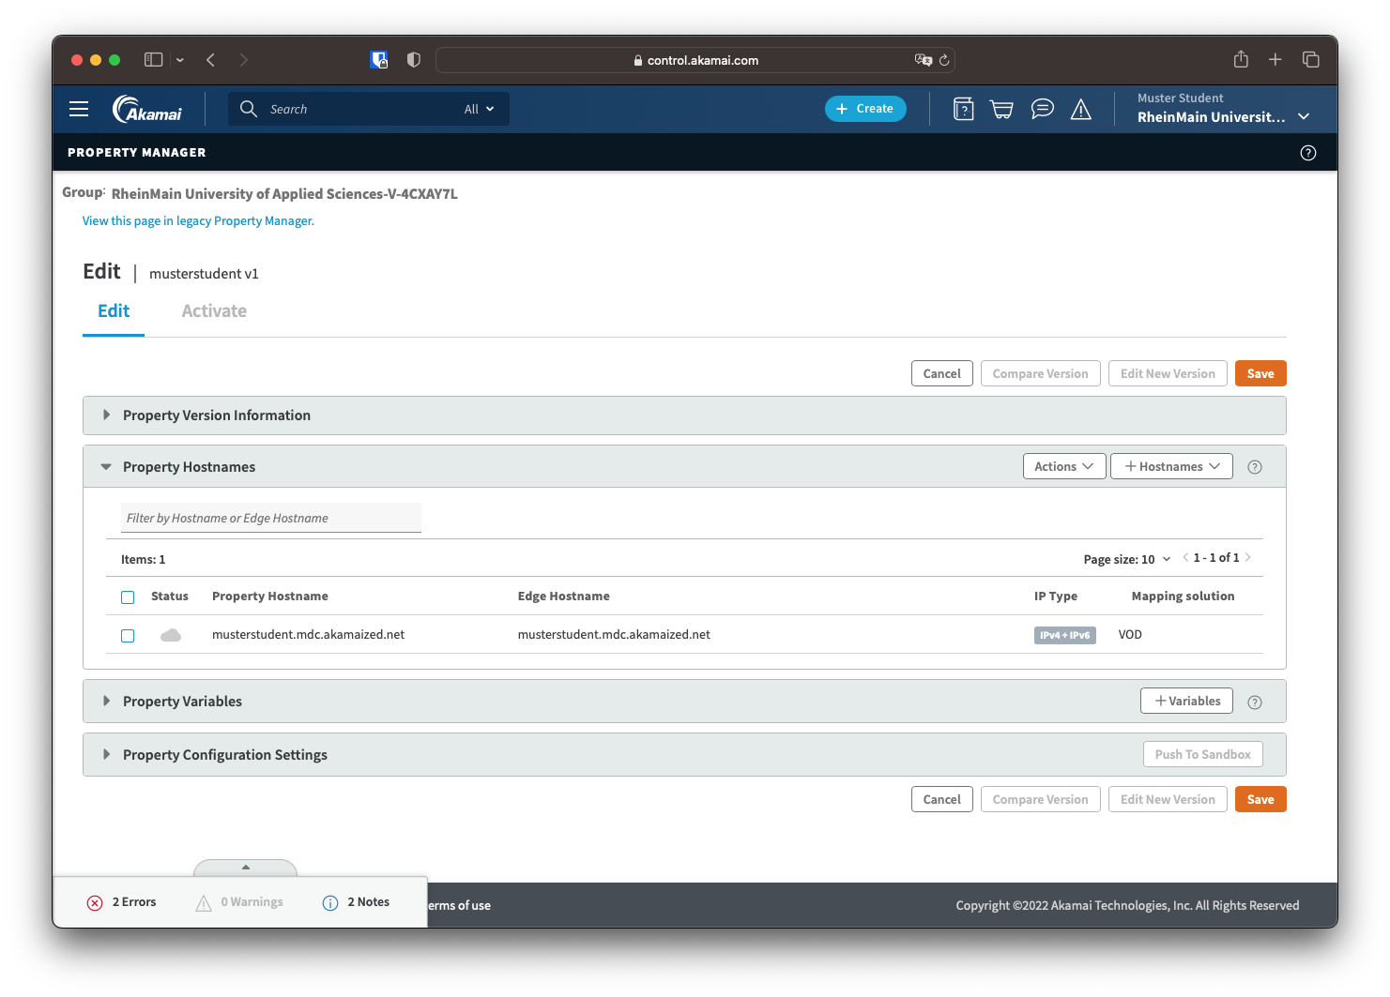Check the musterstudent.mdc.akamaized.net row checkbox
The image size is (1390, 997).
(128, 636)
